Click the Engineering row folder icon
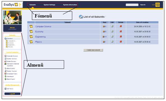This screenshot has width=166, height=101. tap(31, 37)
